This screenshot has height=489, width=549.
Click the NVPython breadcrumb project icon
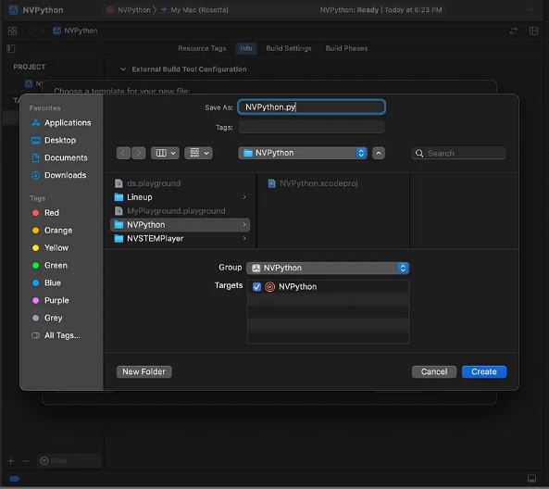point(56,31)
